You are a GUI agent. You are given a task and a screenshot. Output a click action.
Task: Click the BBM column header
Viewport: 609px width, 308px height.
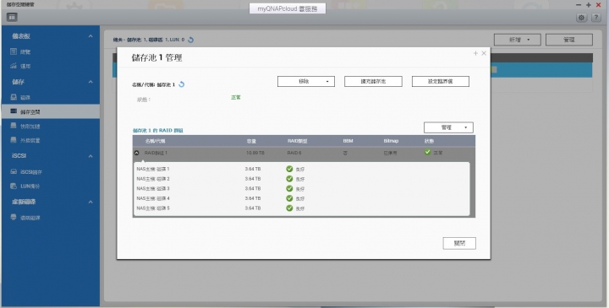pos(348,141)
